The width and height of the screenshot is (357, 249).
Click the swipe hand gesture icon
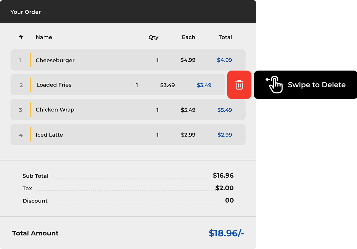[275, 84]
